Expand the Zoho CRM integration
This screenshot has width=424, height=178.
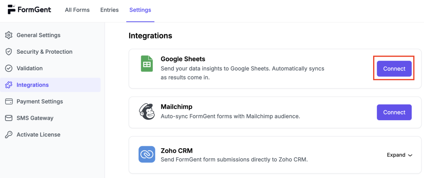(x=400, y=155)
